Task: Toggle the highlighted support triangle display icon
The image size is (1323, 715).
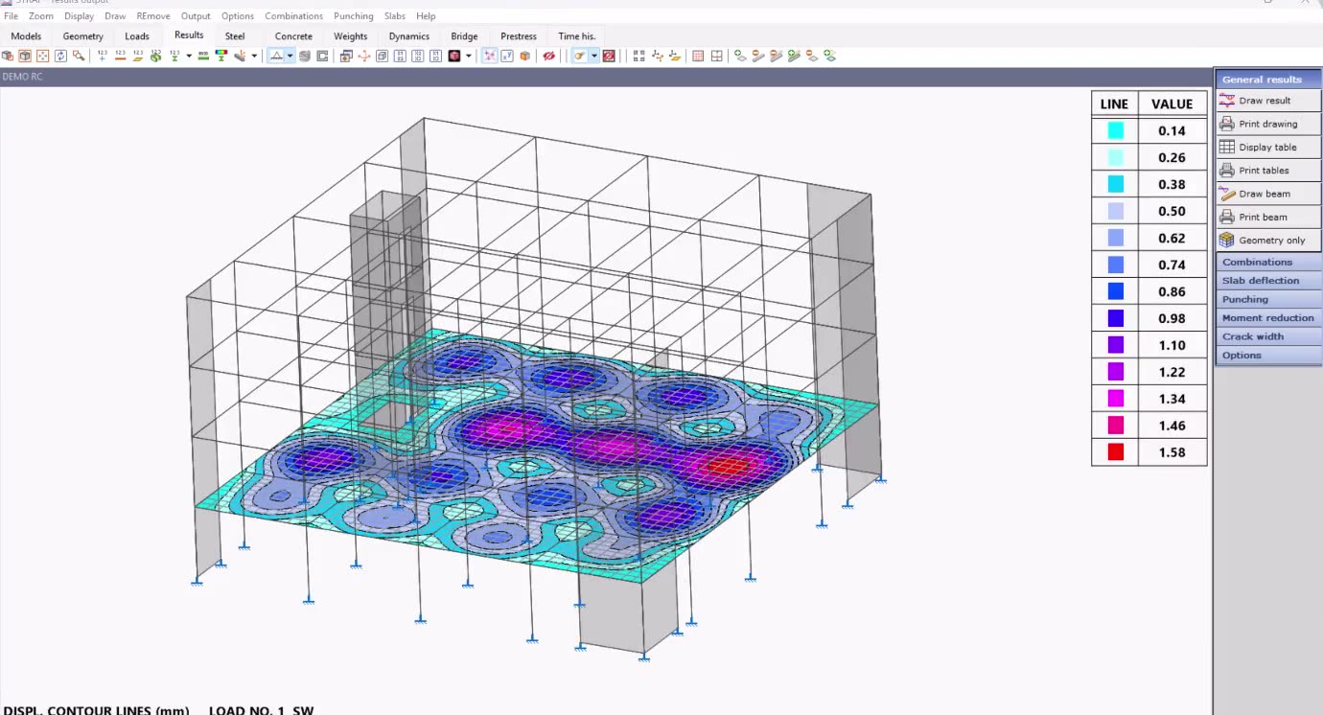Action: tap(275, 56)
